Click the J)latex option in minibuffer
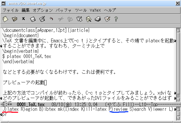181x123 pixels. pyautogui.click(x=10, y=109)
